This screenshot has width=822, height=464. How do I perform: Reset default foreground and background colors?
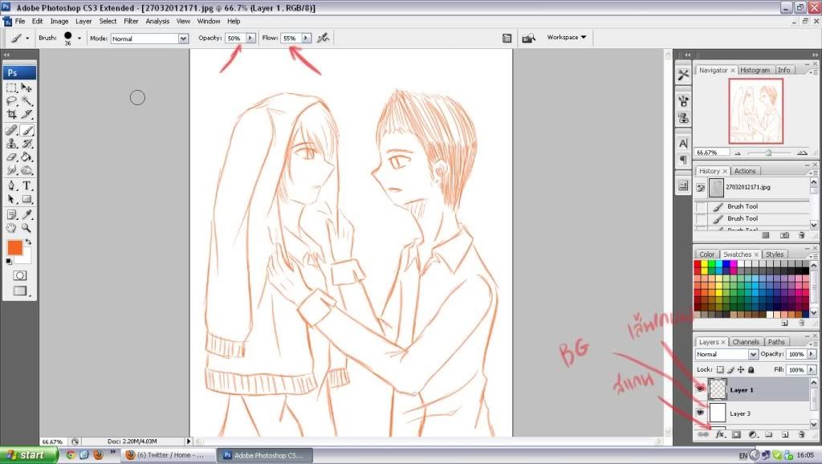click(9, 261)
